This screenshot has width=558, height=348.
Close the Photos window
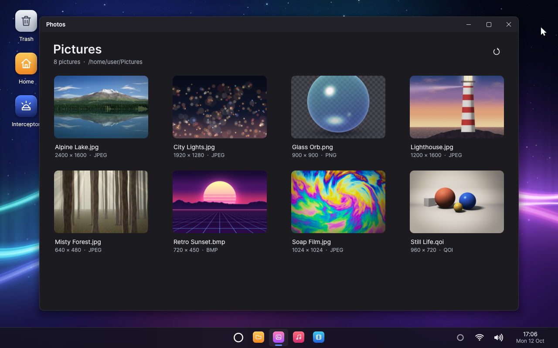pyautogui.click(x=509, y=24)
